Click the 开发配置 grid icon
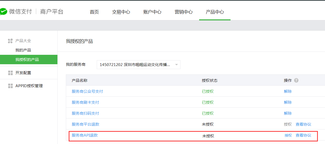 tap(10, 73)
